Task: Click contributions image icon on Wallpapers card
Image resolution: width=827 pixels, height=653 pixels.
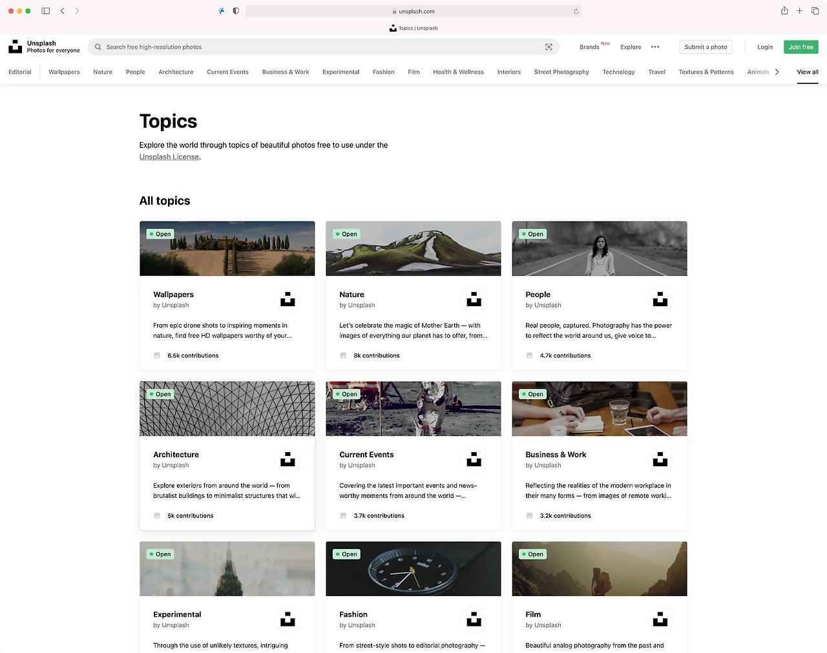Action: 157,356
